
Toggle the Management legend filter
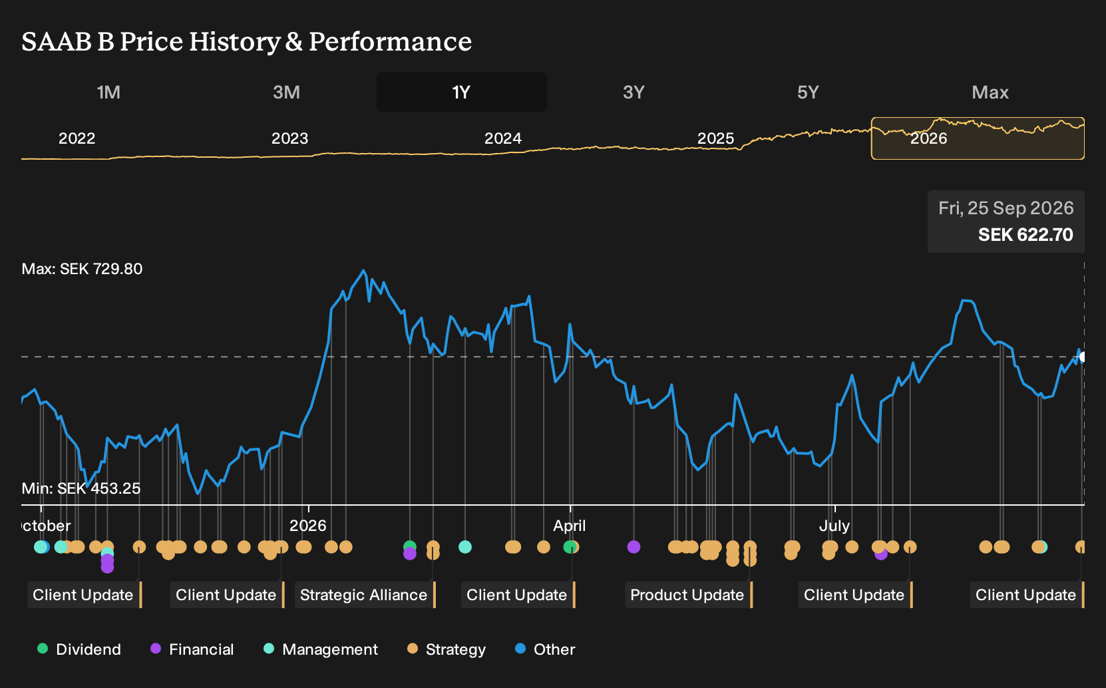pyautogui.click(x=320, y=649)
